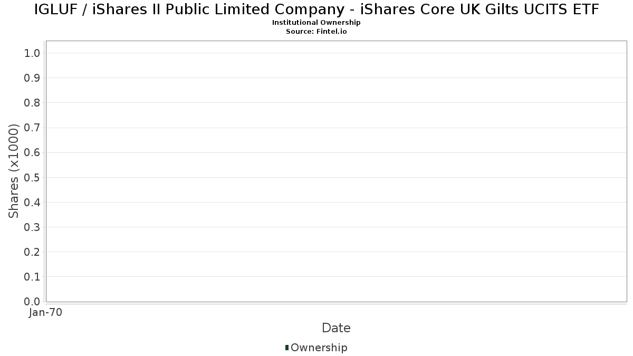Image resolution: width=633 pixels, height=356 pixels.
Task: Click the 0.7 y-axis tick label
Action: pos(32,128)
